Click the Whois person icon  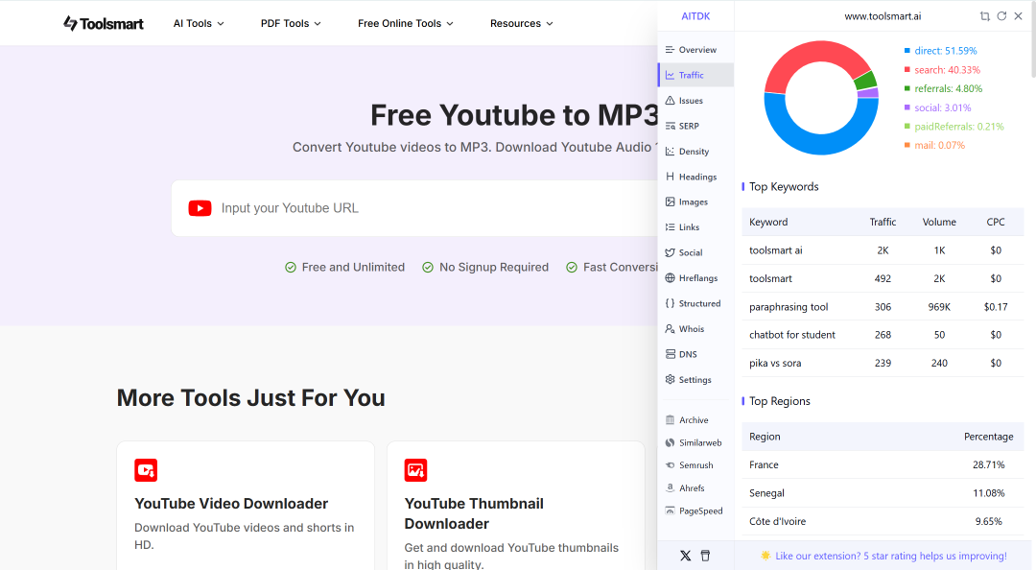670,328
